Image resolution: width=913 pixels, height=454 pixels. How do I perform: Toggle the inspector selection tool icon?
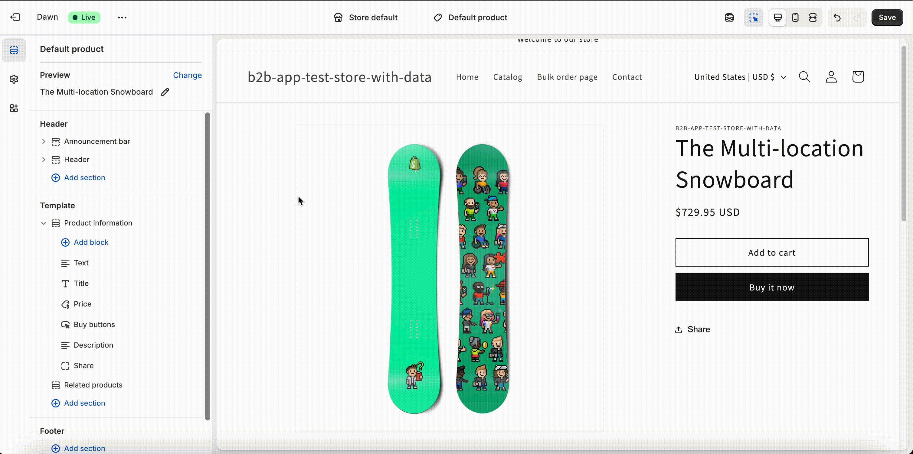(x=754, y=17)
